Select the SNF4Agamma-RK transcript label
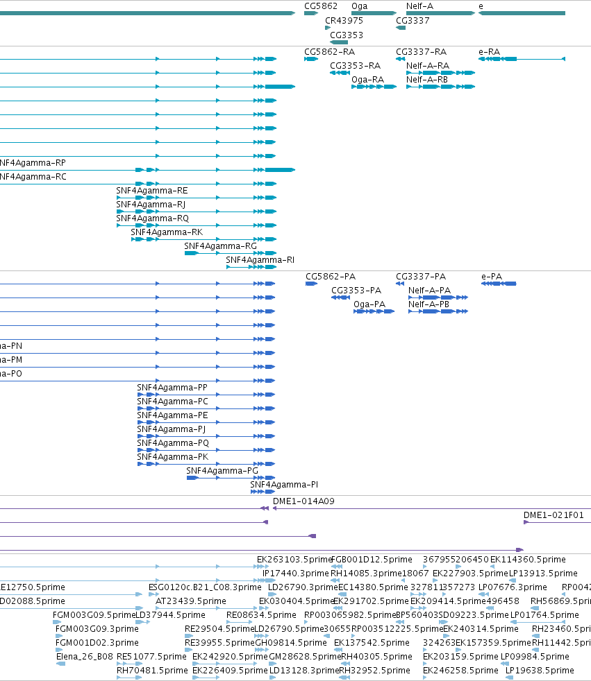The width and height of the screenshot is (591, 681). pos(167,232)
